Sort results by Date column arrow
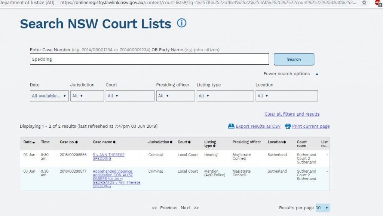 (x=34, y=142)
